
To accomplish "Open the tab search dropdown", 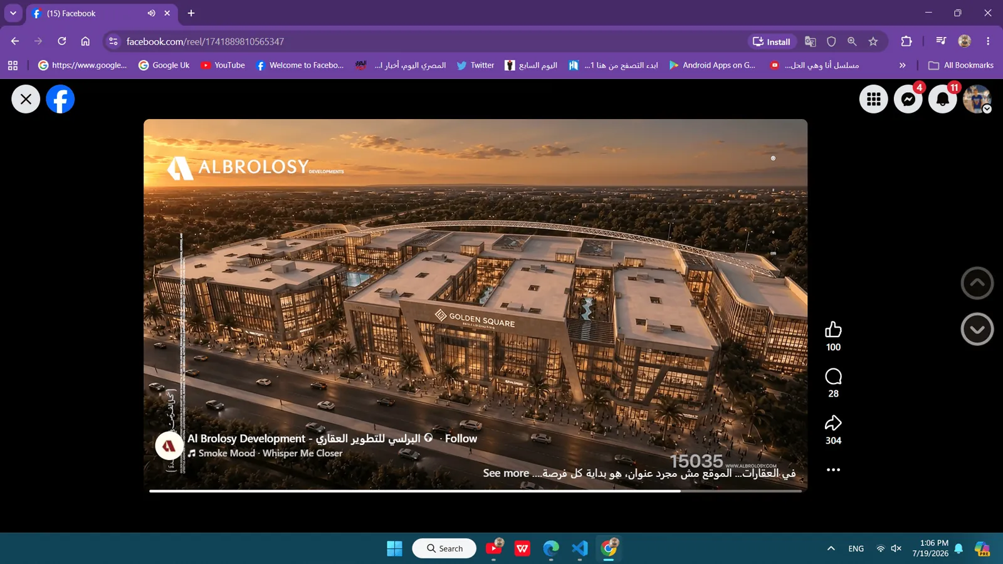I will (x=13, y=13).
